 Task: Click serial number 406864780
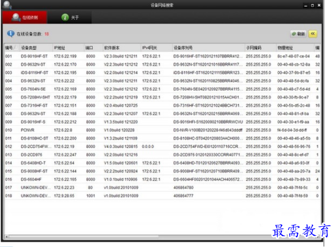point(183,188)
